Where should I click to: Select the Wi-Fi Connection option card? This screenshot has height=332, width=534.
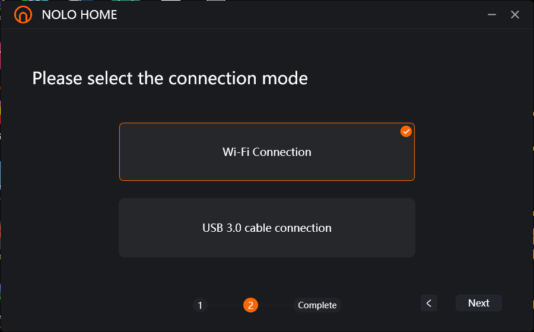point(266,152)
